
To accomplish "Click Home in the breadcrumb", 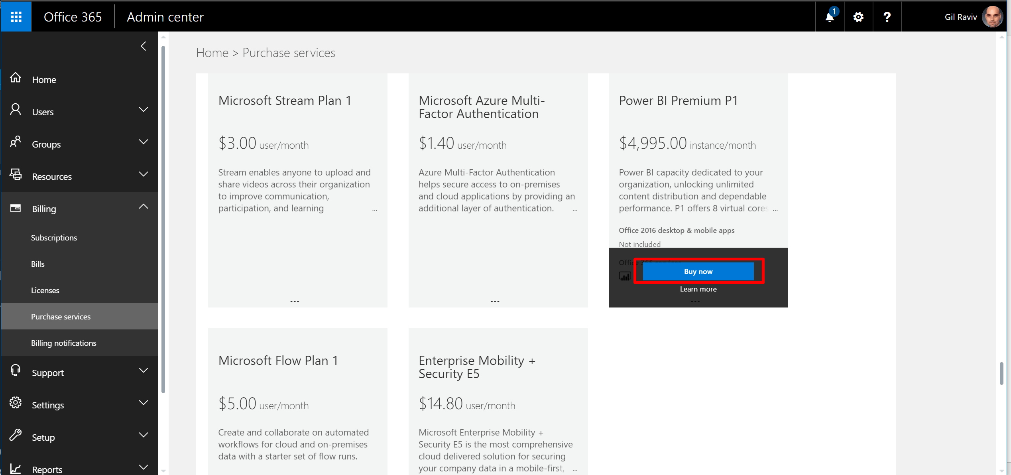I will pos(212,53).
